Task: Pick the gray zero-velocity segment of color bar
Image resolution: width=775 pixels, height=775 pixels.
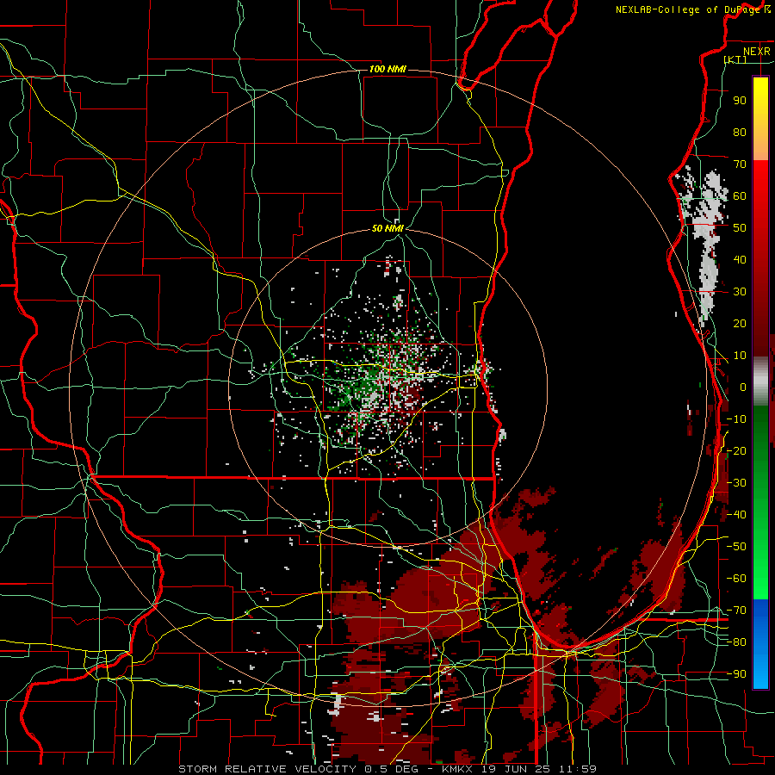Action: pos(760,381)
